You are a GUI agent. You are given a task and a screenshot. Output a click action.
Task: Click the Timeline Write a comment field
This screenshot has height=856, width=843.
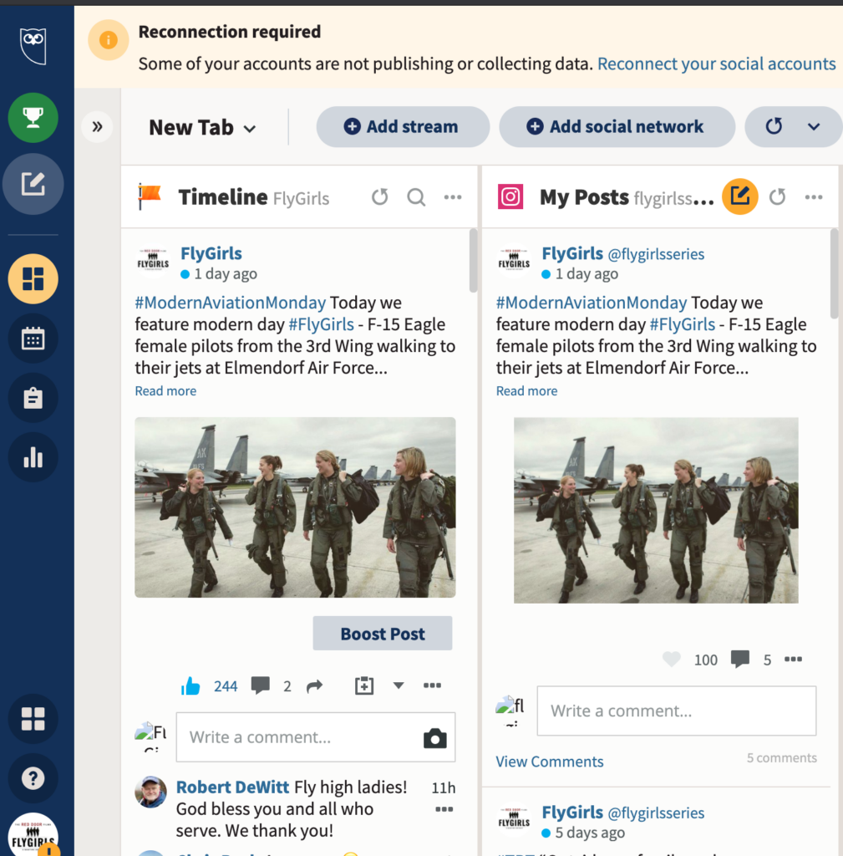(316, 737)
